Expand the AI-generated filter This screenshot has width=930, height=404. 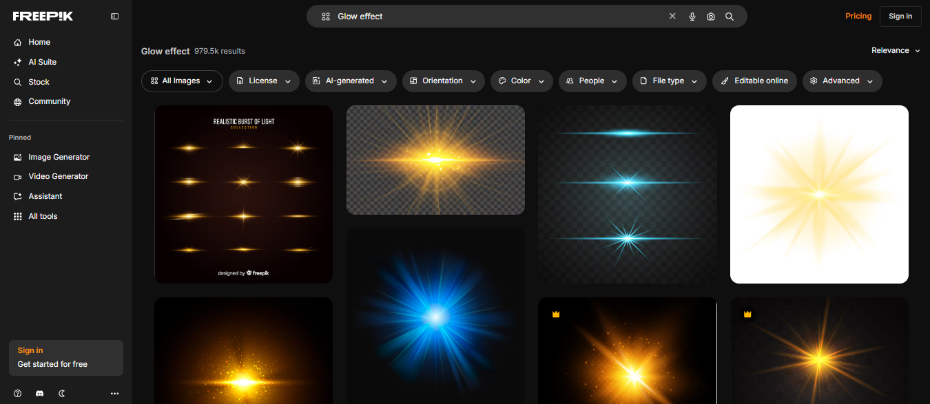(x=351, y=81)
